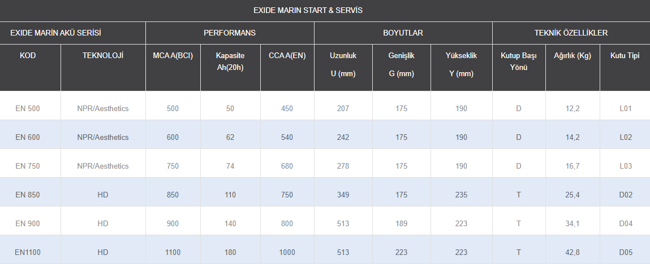Click CCA value 450

(287, 109)
